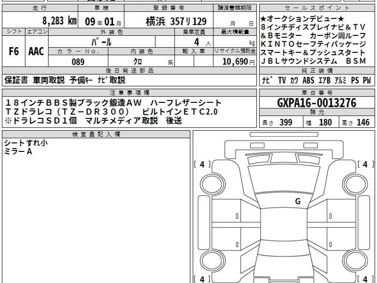Screen dimensions: 377x283
Task: Select the inspection date 09年01月
Action: point(102,21)
